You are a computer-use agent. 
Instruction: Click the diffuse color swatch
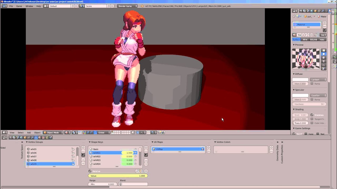click(x=300, y=80)
